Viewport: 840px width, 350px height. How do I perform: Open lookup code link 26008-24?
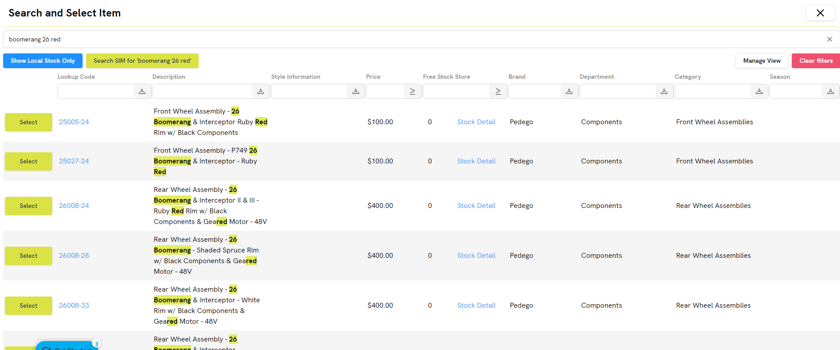74,206
